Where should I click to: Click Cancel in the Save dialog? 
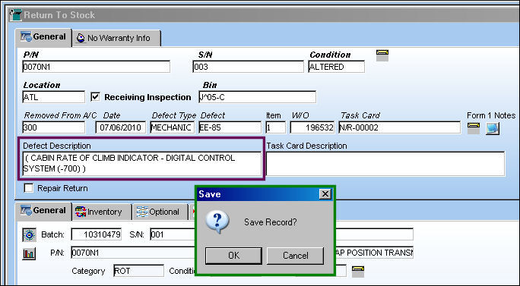(295, 256)
